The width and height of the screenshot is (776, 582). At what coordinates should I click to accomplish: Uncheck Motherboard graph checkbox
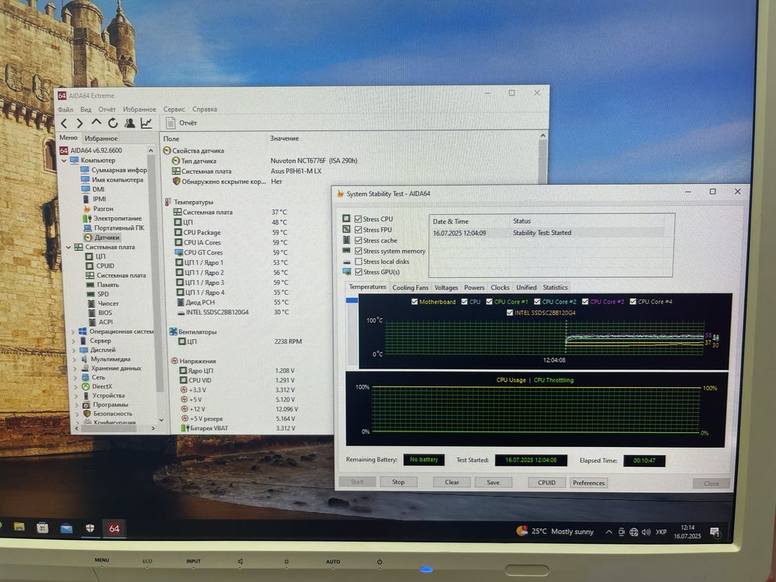pyautogui.click(x=414, y=301)
